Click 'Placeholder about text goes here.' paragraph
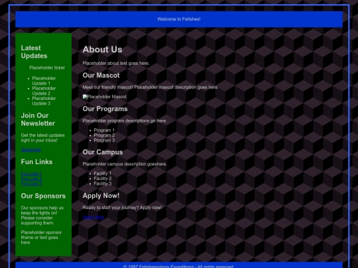This screenshot has height=268, width=358. click(116, 64)
